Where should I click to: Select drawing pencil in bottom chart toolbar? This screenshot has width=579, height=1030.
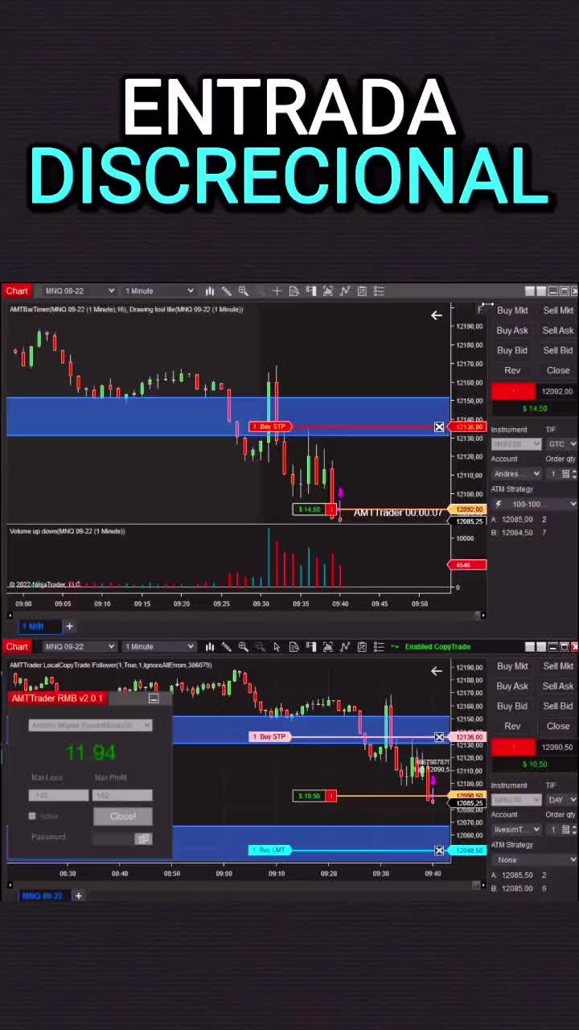pos(227,647)
